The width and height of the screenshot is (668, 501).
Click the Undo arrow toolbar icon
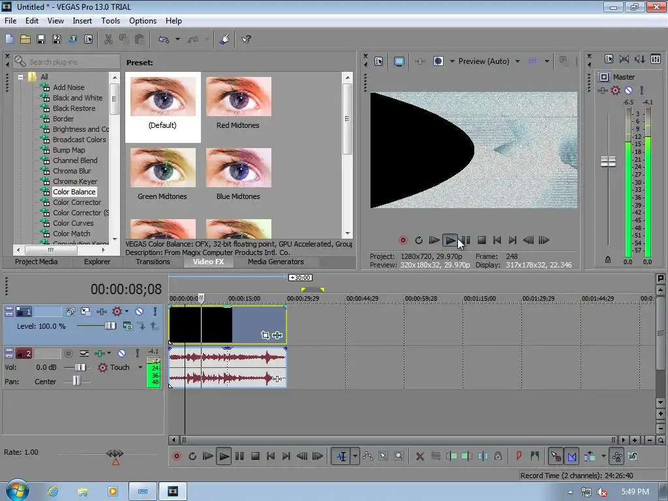click(x=164, y=39)
